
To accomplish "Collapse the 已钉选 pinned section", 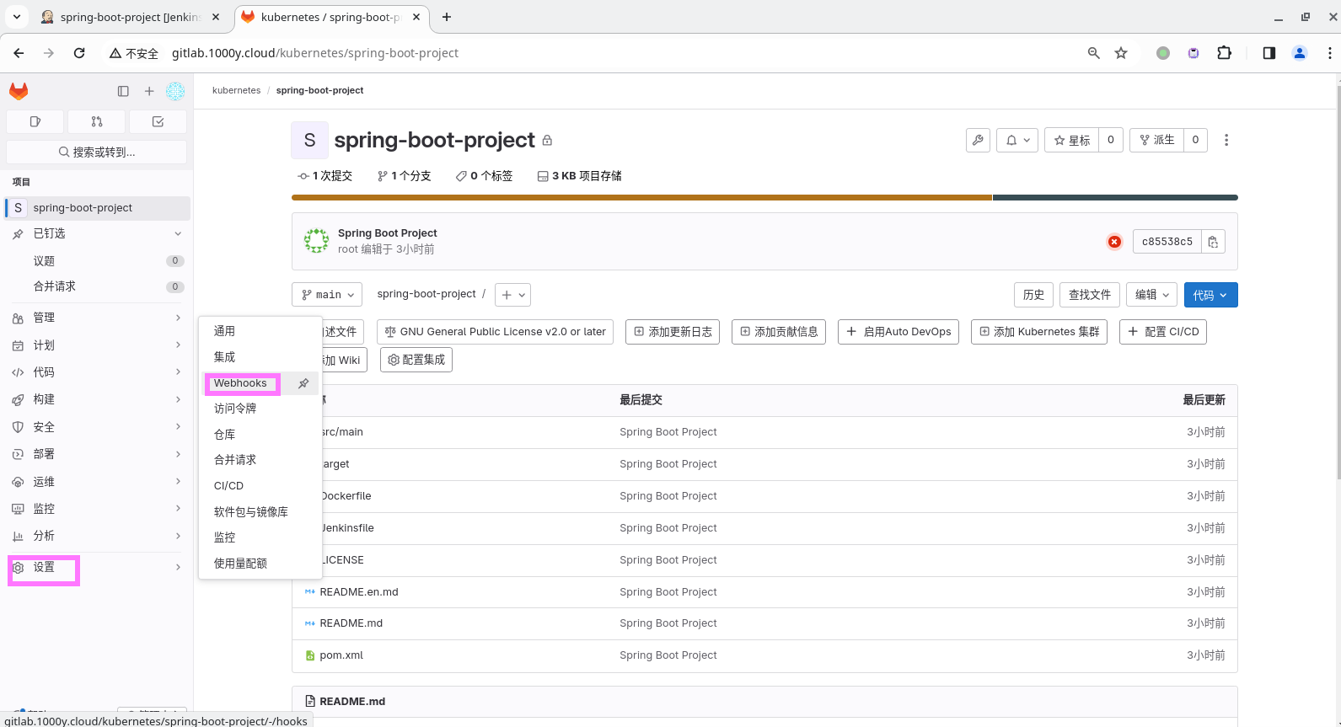I will click(98, 233).
